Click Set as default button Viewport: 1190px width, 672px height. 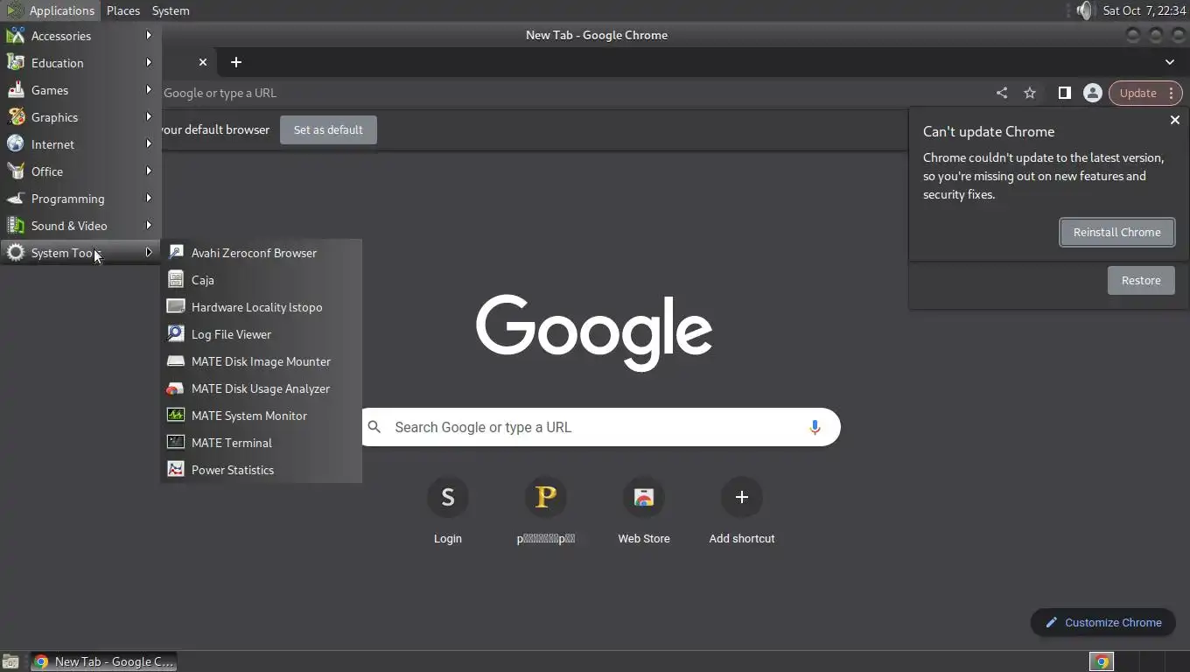(x=328, y=129)
